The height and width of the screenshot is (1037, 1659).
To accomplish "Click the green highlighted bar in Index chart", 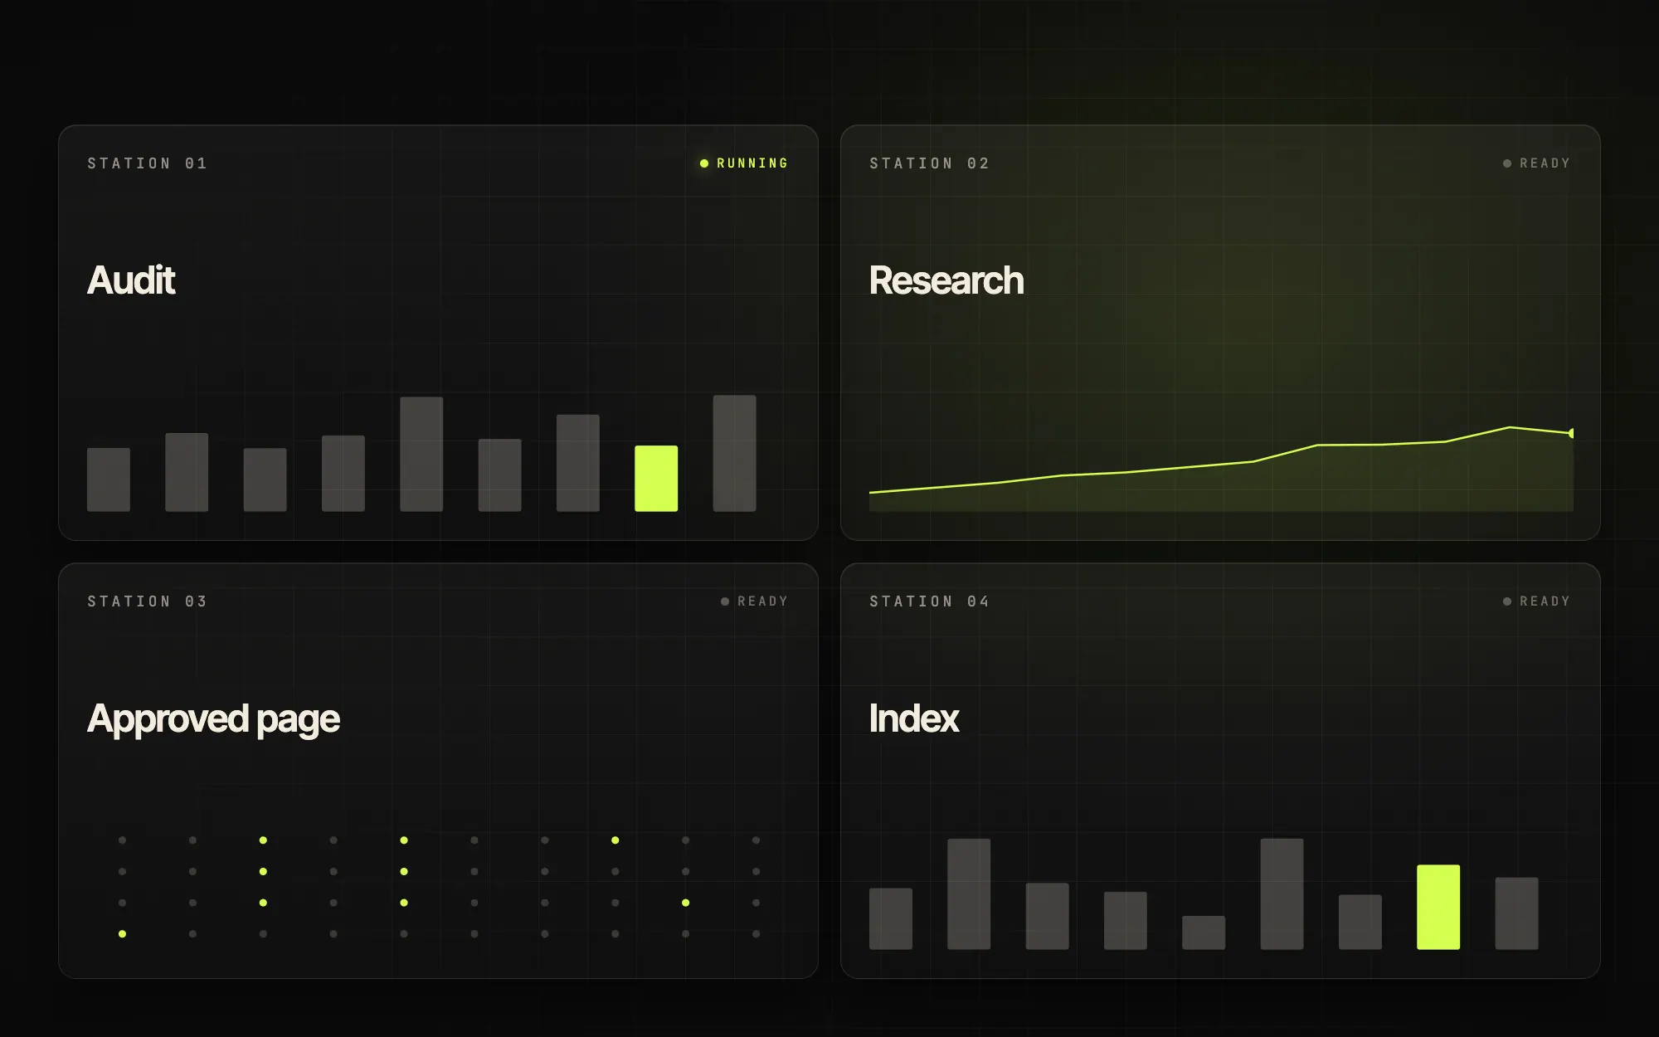I will point(1438,907).
